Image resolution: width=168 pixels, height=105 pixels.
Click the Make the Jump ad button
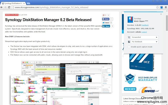pos(130,89)
